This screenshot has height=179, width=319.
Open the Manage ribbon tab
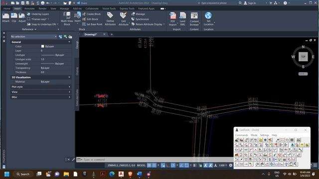(64, 8)
